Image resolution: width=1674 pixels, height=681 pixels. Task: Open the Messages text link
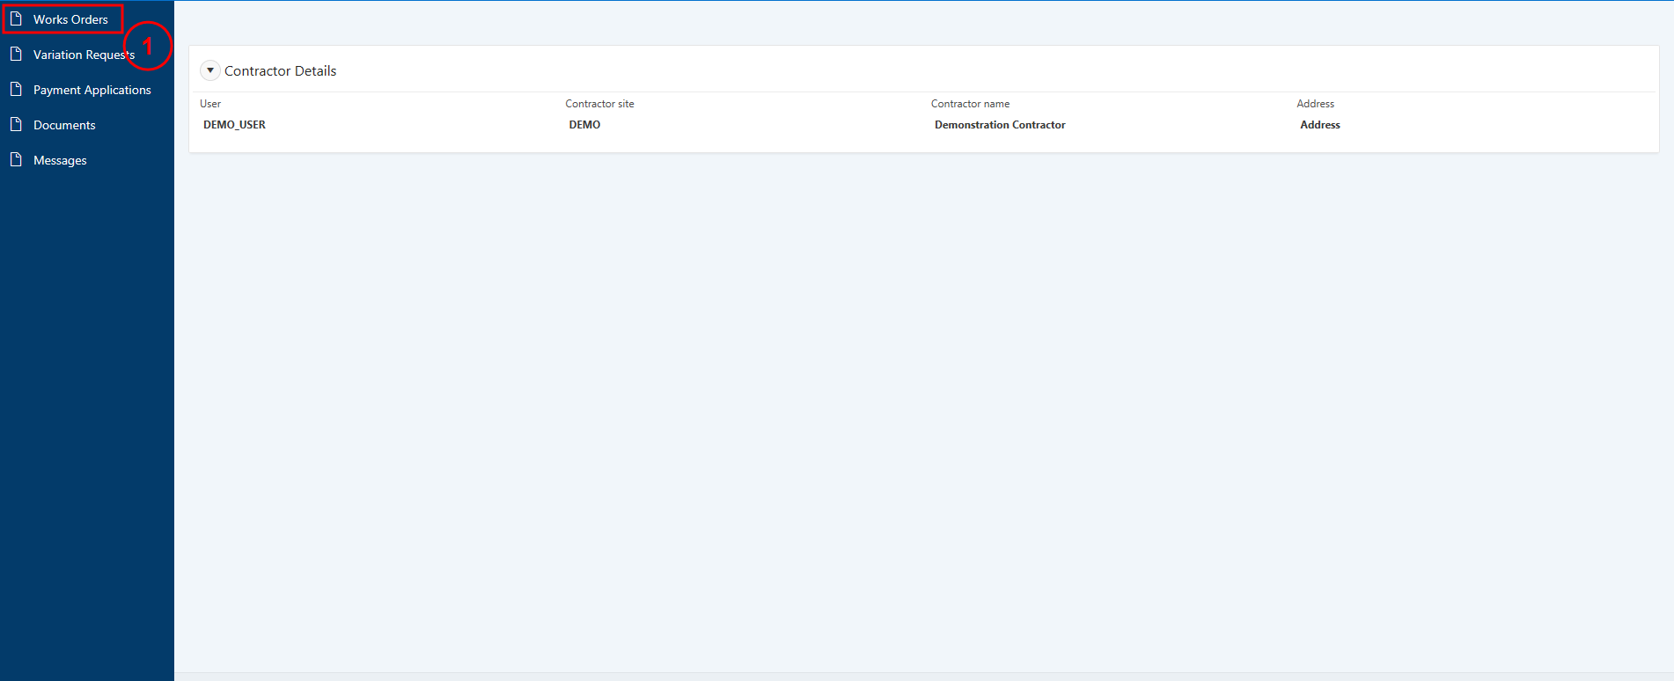tap(60, 160)
